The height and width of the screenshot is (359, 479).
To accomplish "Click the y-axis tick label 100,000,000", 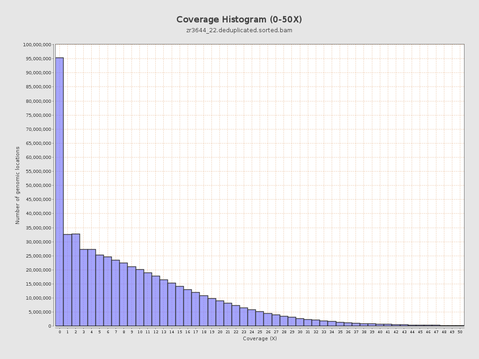I will (x=37, y=44).
